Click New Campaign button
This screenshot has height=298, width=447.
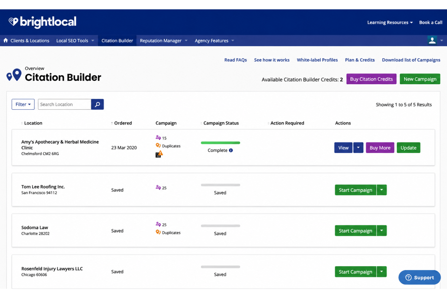pyautogui.click(x=420, y=79)
